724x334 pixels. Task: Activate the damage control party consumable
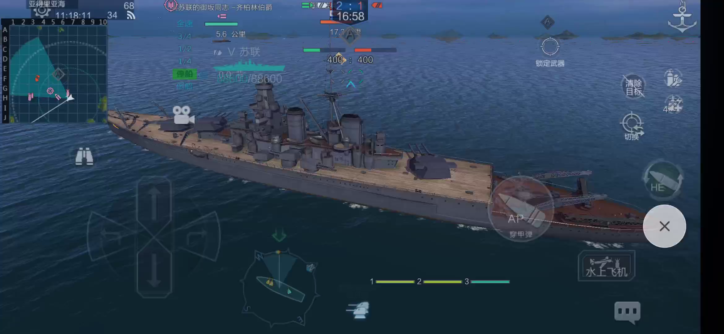673,78
